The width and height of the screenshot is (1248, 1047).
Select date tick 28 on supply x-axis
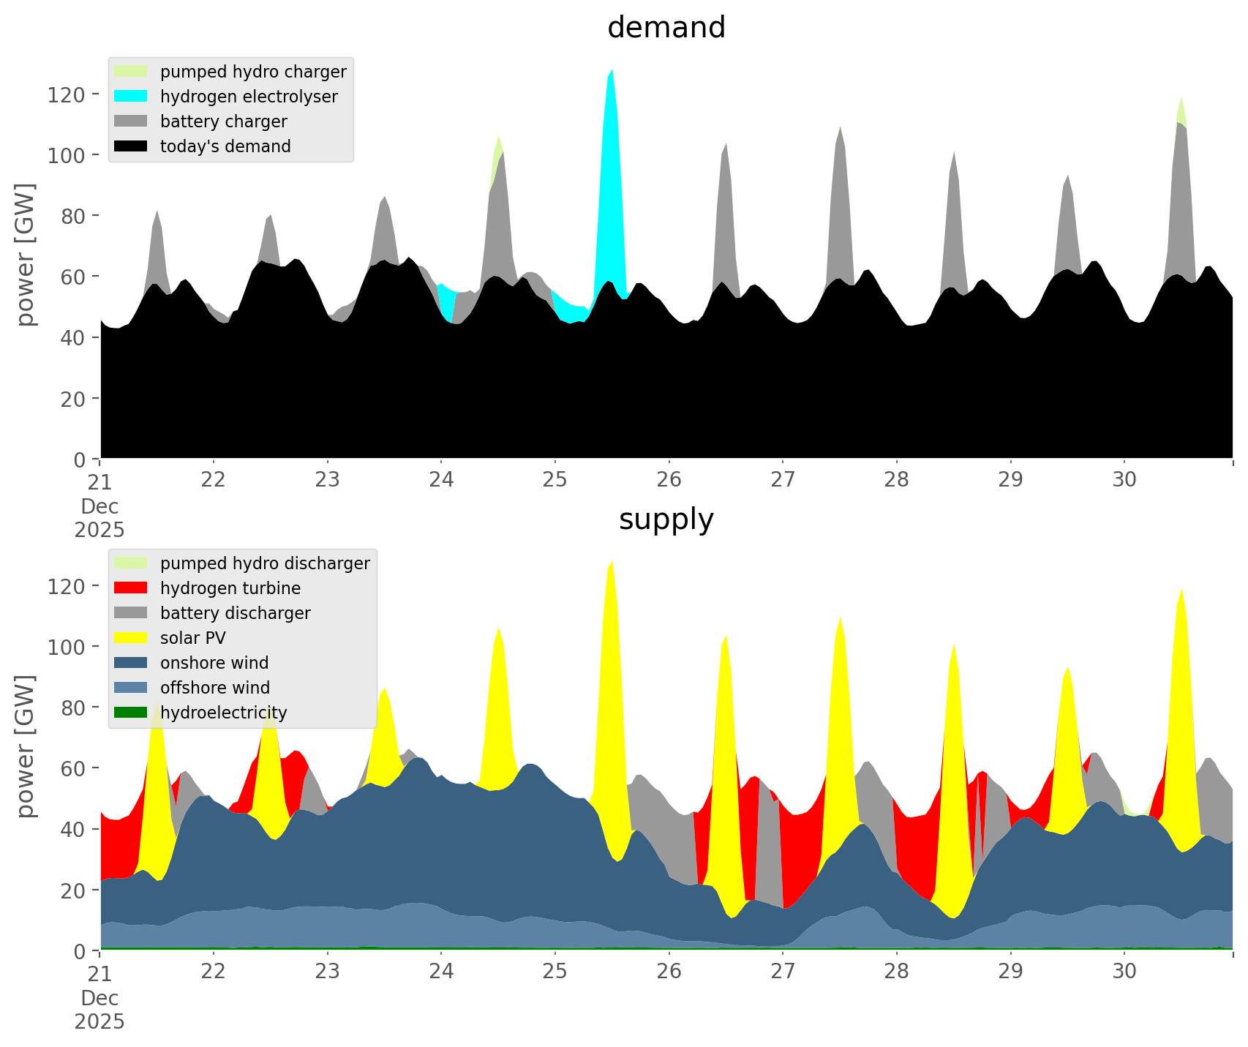[897, 972]
